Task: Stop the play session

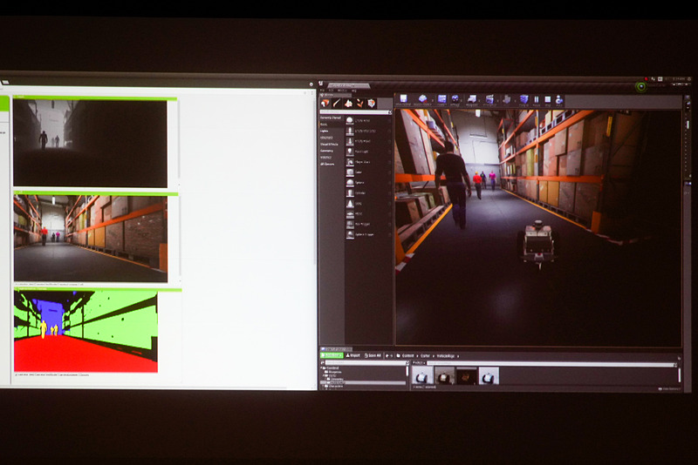Action: pos(548,99)
